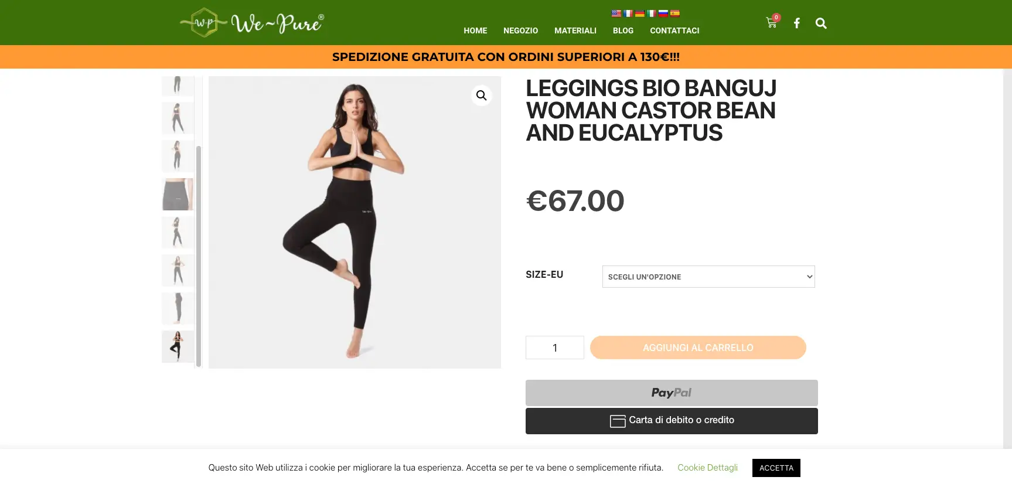Choose the Russian flag language

663,13
